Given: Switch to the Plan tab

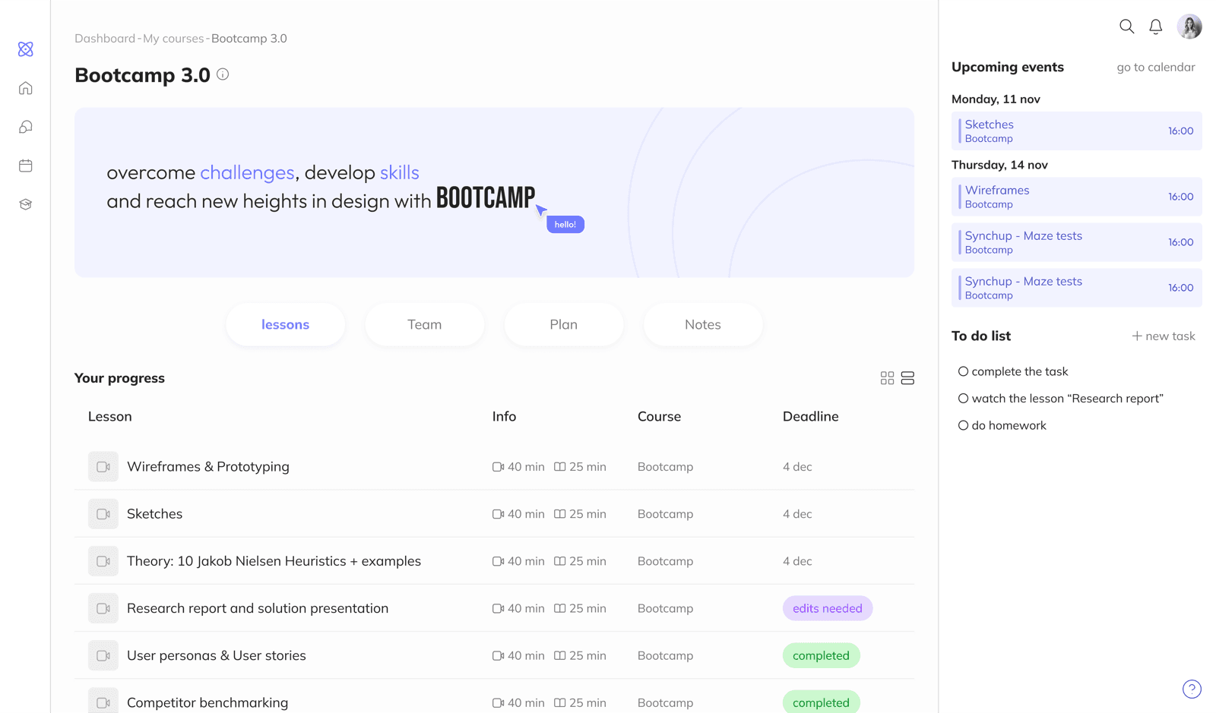Looking at the screenshot, I should (x=563, y=324).
